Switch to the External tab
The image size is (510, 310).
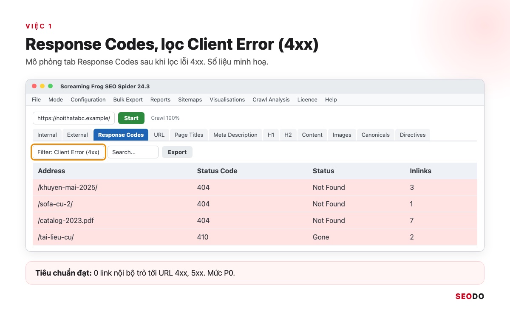click(x=77, y=135)
